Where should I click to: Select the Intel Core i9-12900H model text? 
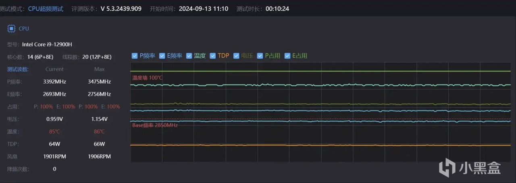(47, 44)
